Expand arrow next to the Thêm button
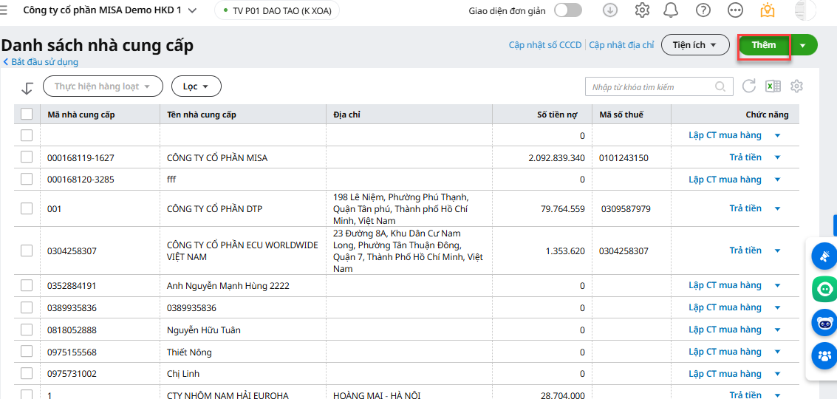 pos(803,45)
